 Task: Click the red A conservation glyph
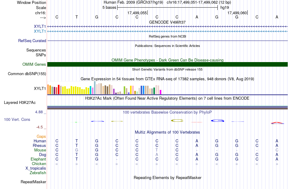pos(277,123)
